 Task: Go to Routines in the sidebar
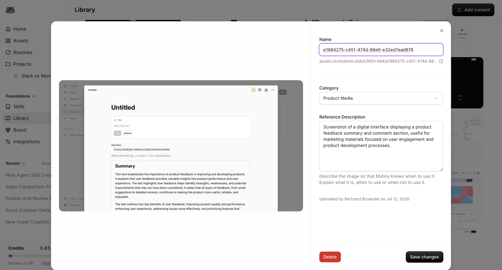[23, 52]
